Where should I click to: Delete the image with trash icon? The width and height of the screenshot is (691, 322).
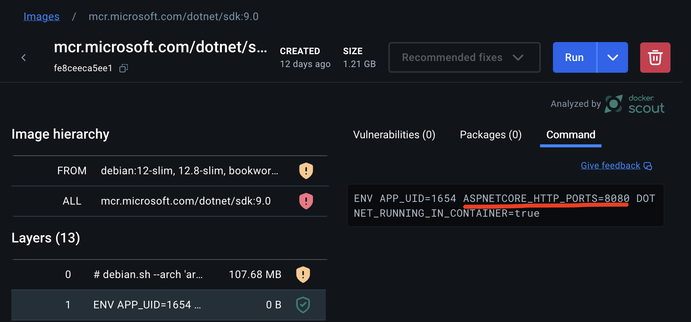coord(655,58)
